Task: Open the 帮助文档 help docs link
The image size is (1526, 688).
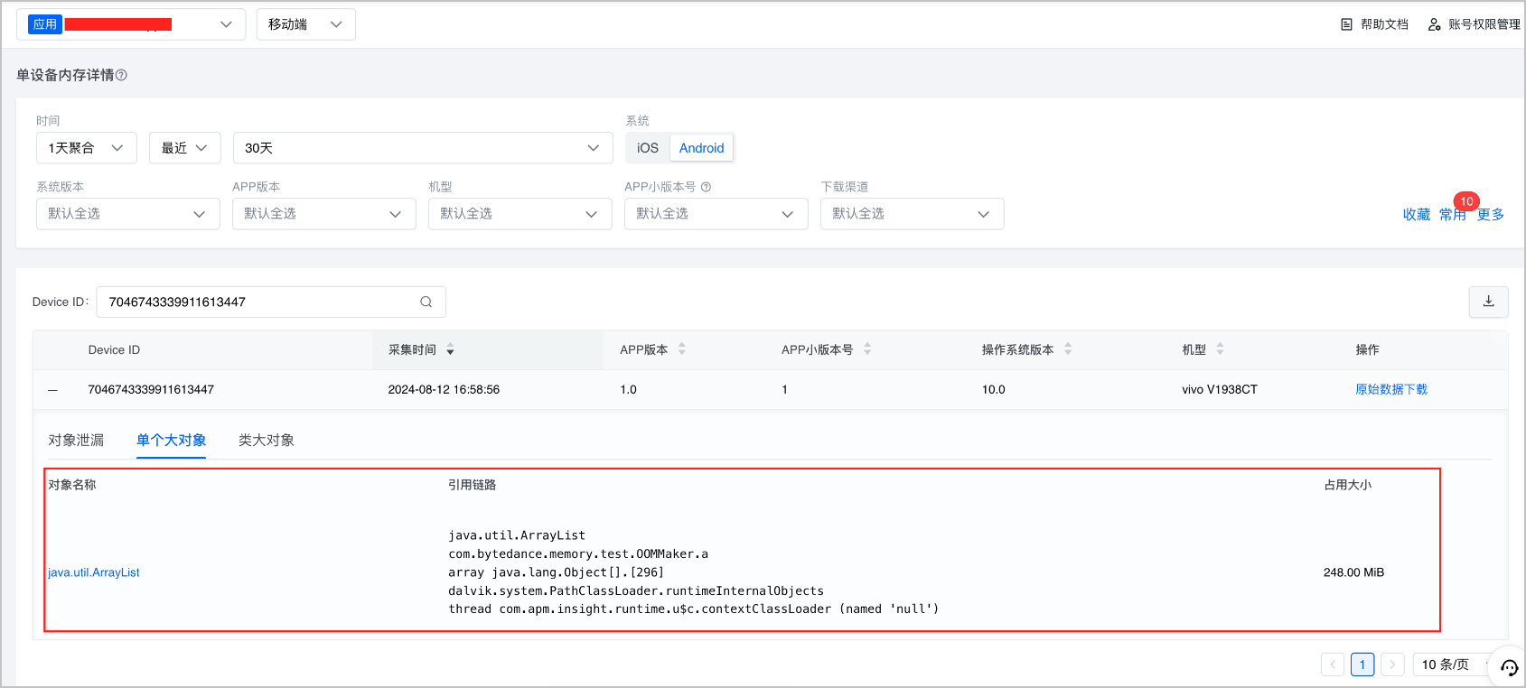Action: point(1374,24)
